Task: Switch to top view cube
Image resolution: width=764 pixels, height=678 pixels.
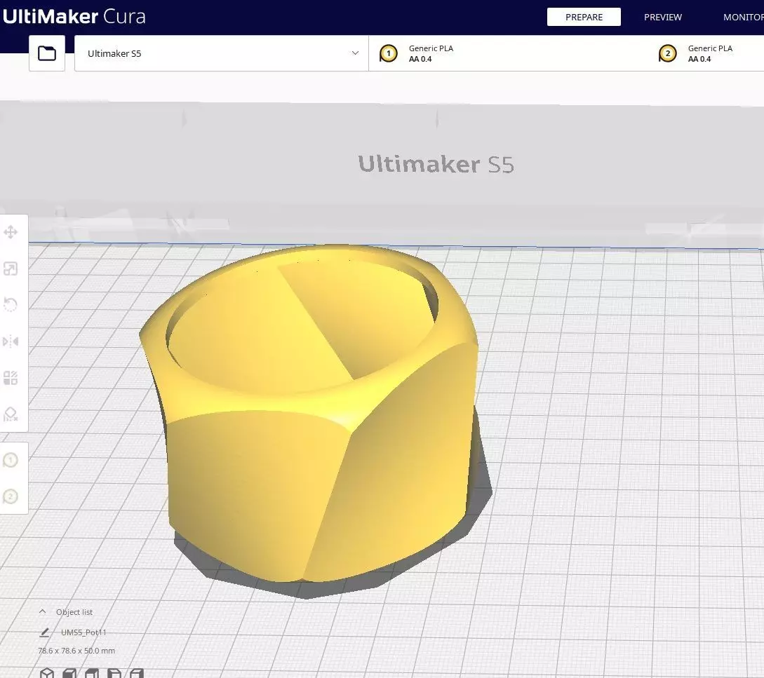Action: 92,673
